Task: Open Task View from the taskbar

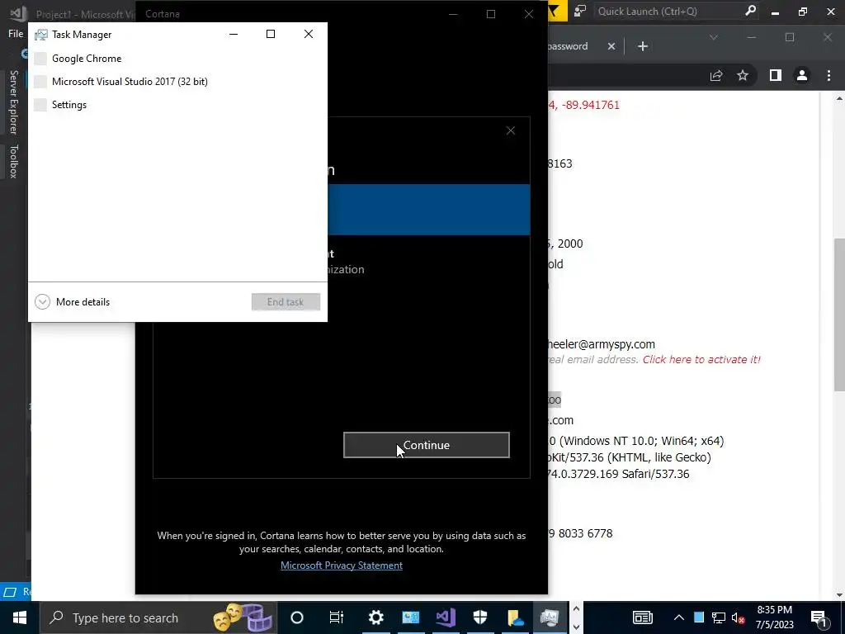Action: click(x=337, y=617)
